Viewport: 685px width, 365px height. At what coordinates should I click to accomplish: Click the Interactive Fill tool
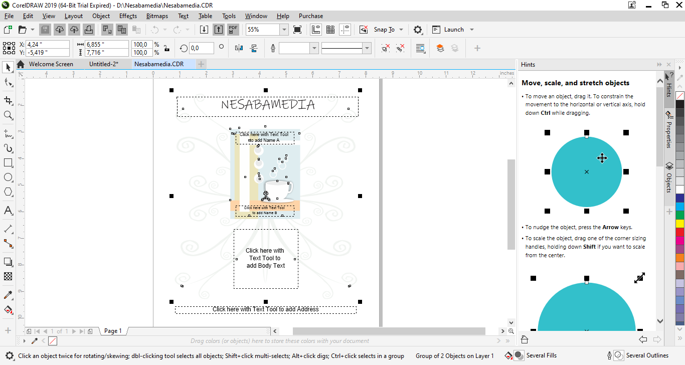[x=8, y=309]
